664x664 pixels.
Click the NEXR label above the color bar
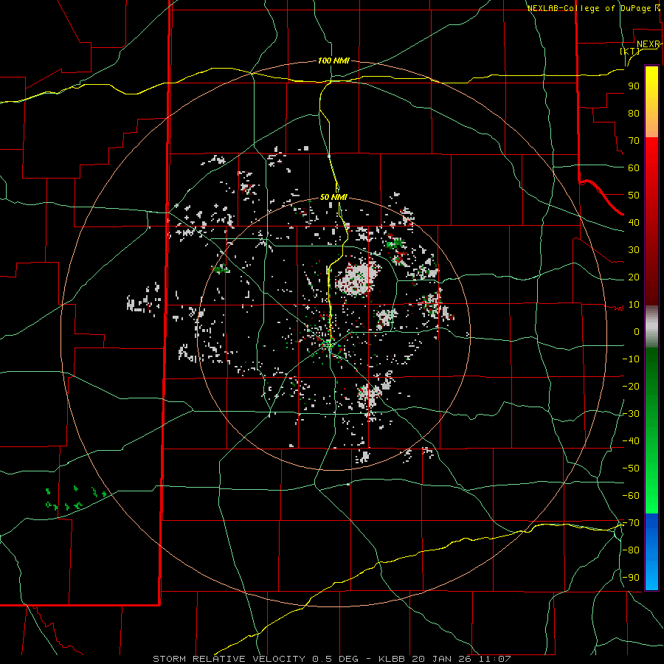[649, 44]
